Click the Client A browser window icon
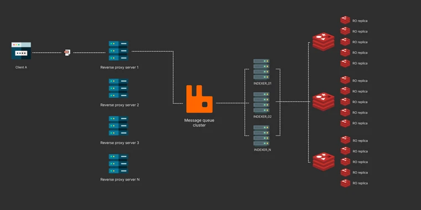The image size is (421, 210). click(21, 51)
